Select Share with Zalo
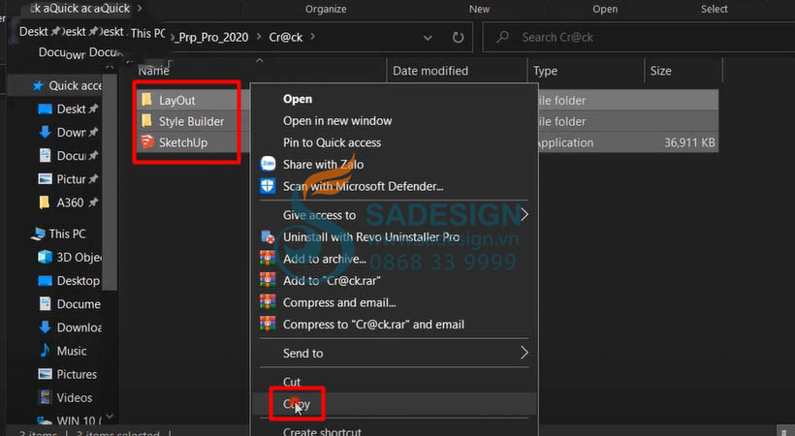Viewport: 795px width, 436px height. pos(324,165)
